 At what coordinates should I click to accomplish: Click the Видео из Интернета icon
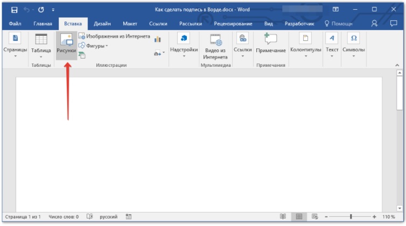(215, 46)
